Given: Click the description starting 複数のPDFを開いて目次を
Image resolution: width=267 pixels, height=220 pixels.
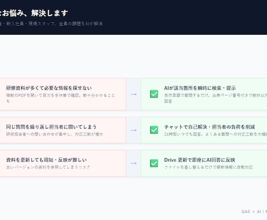Looking at the screenshot, I should (x=60, y=98).
